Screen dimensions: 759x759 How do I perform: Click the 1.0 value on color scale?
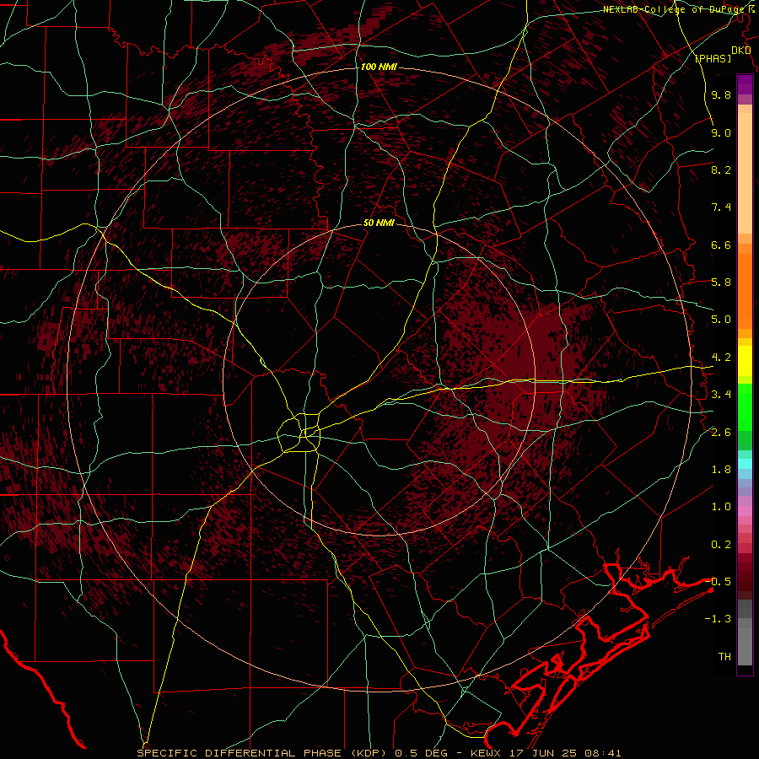point(721,507)
